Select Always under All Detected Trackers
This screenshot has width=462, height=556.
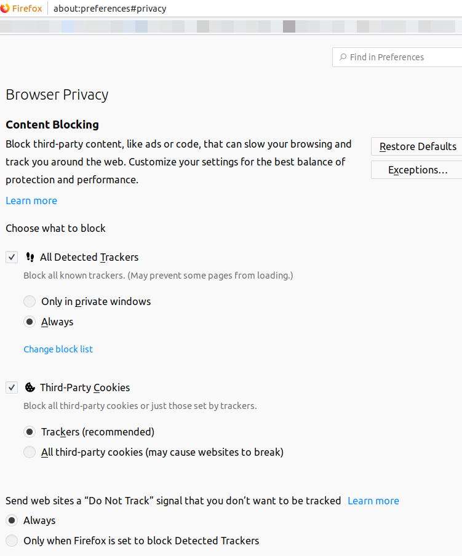click(30, 322)
